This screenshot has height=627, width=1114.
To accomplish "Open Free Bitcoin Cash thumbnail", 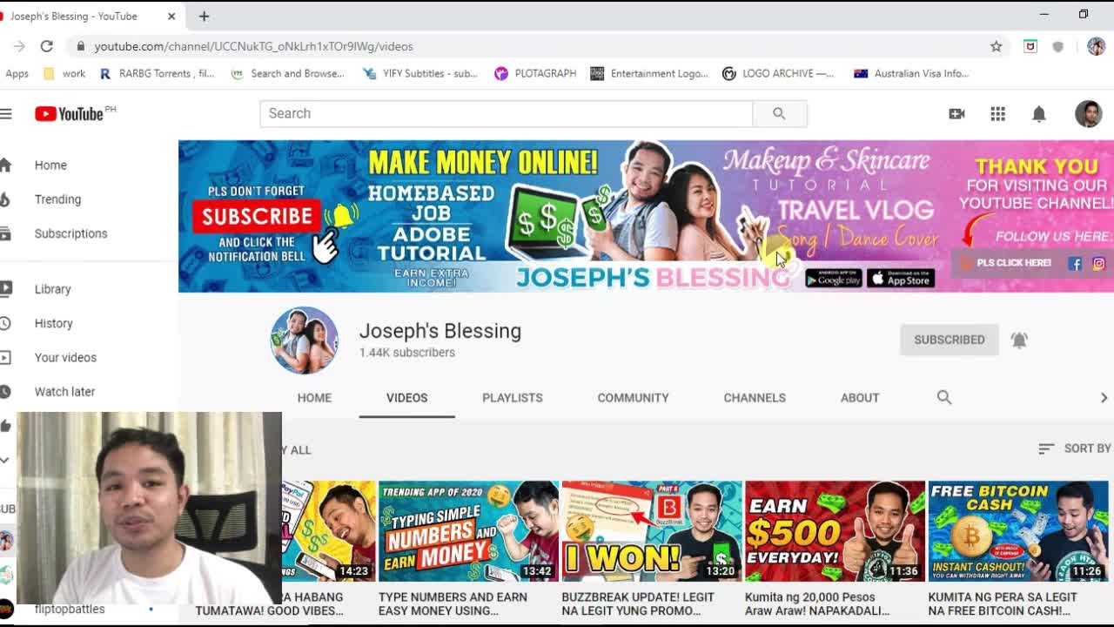I will click(x=1018, y=531).
